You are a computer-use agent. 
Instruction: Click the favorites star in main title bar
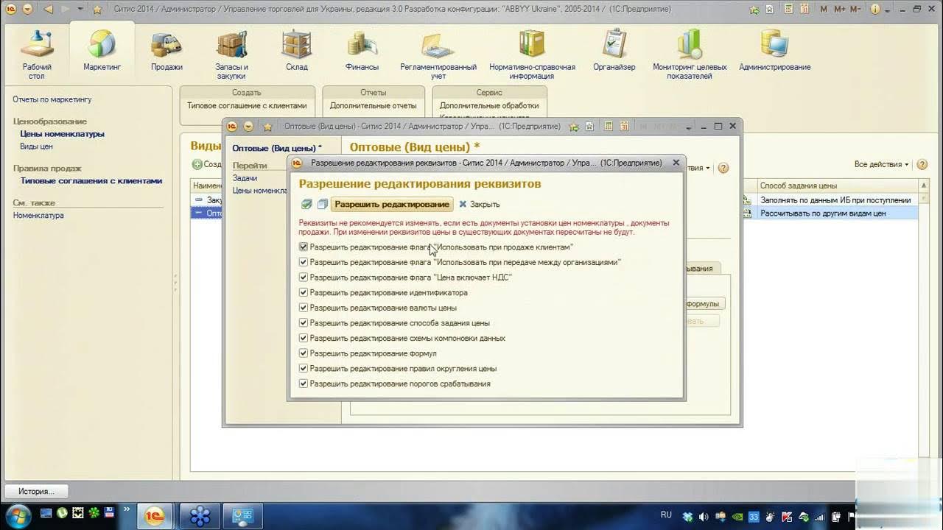click(x=97, y=10)
